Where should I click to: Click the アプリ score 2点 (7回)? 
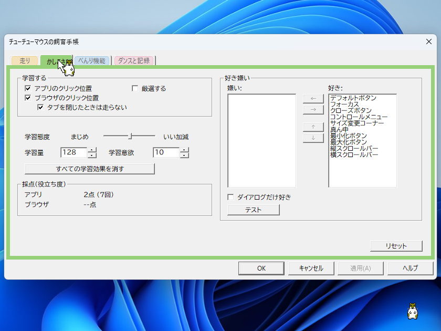(99, 195)
